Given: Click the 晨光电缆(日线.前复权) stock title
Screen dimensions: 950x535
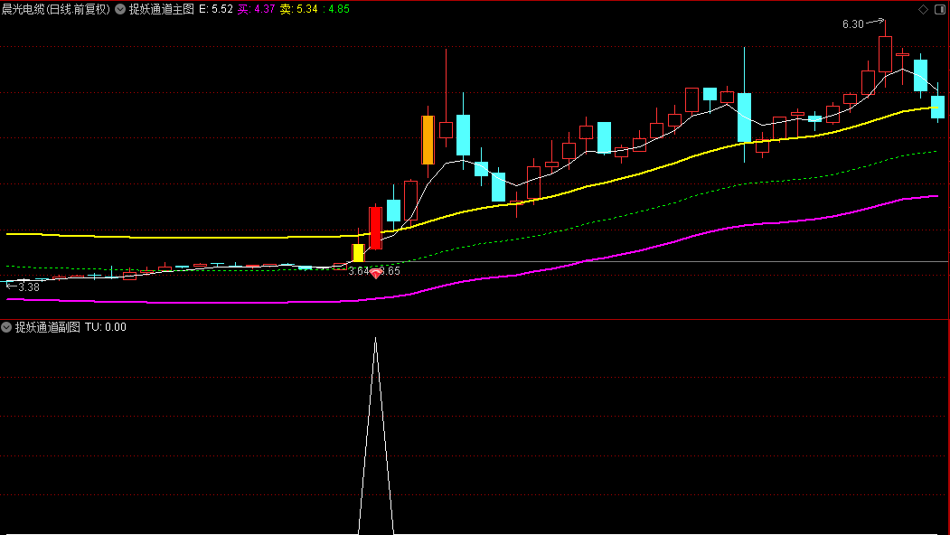Looking at the screenshot, I should [56, 9].
